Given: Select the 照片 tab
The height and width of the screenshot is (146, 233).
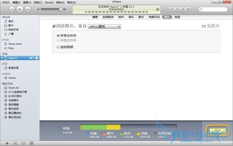Looking at the screenshot, I should (x=167, y=17).
